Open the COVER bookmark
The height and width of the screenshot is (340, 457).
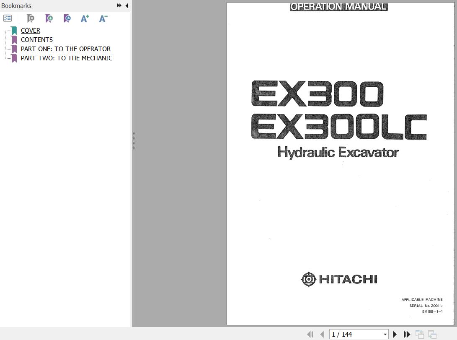tap(31, 30)
